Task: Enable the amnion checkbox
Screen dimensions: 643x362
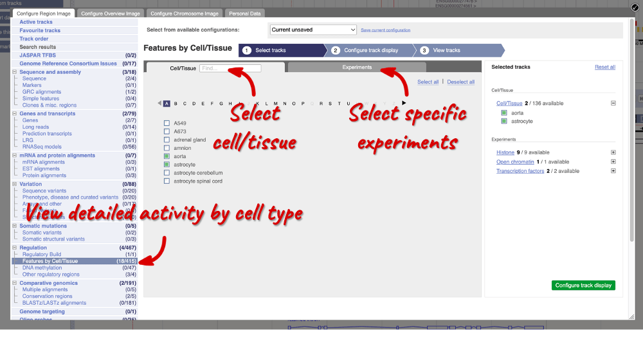Action: point(167,148)
